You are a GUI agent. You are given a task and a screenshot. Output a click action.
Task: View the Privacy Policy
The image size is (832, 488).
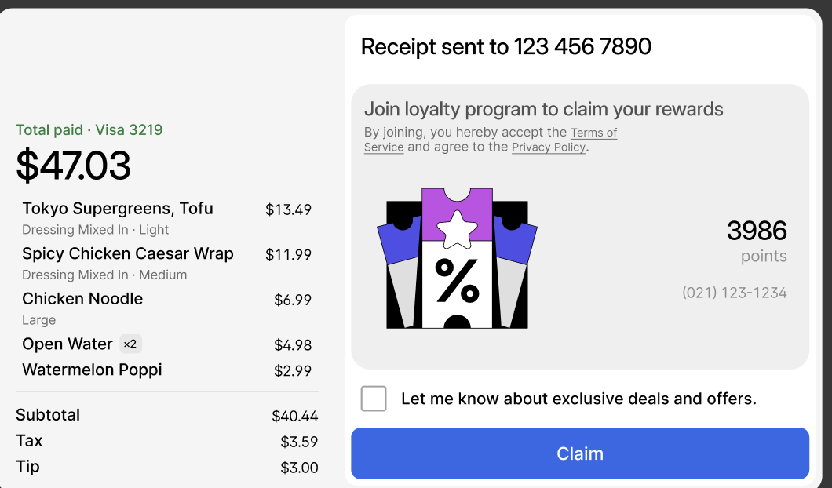click(548, 147)
